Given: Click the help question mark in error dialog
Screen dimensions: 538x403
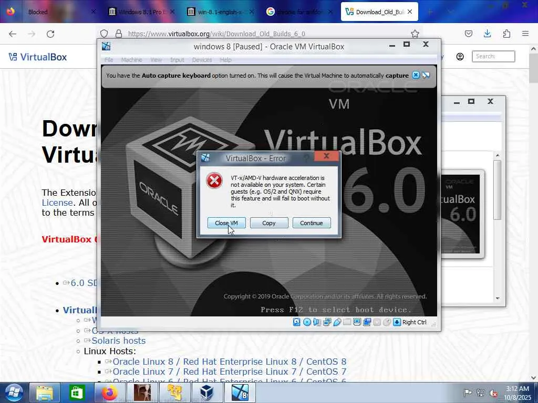Looking at the screenshot, I should tap(306, 157).
